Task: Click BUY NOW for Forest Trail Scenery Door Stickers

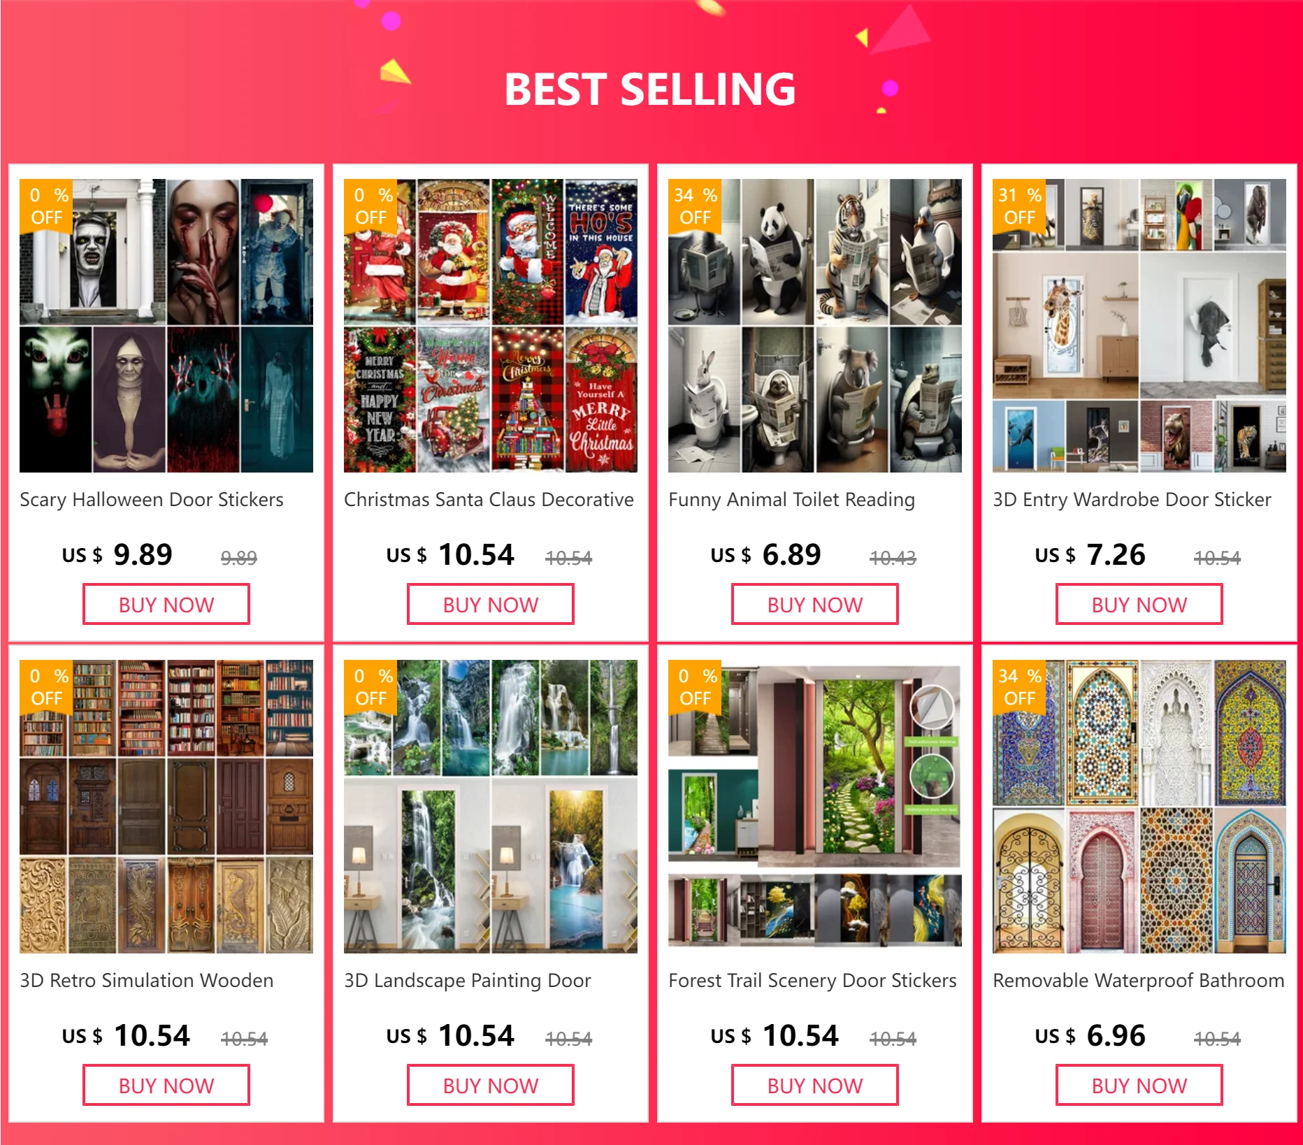Action: [815, 1086]
